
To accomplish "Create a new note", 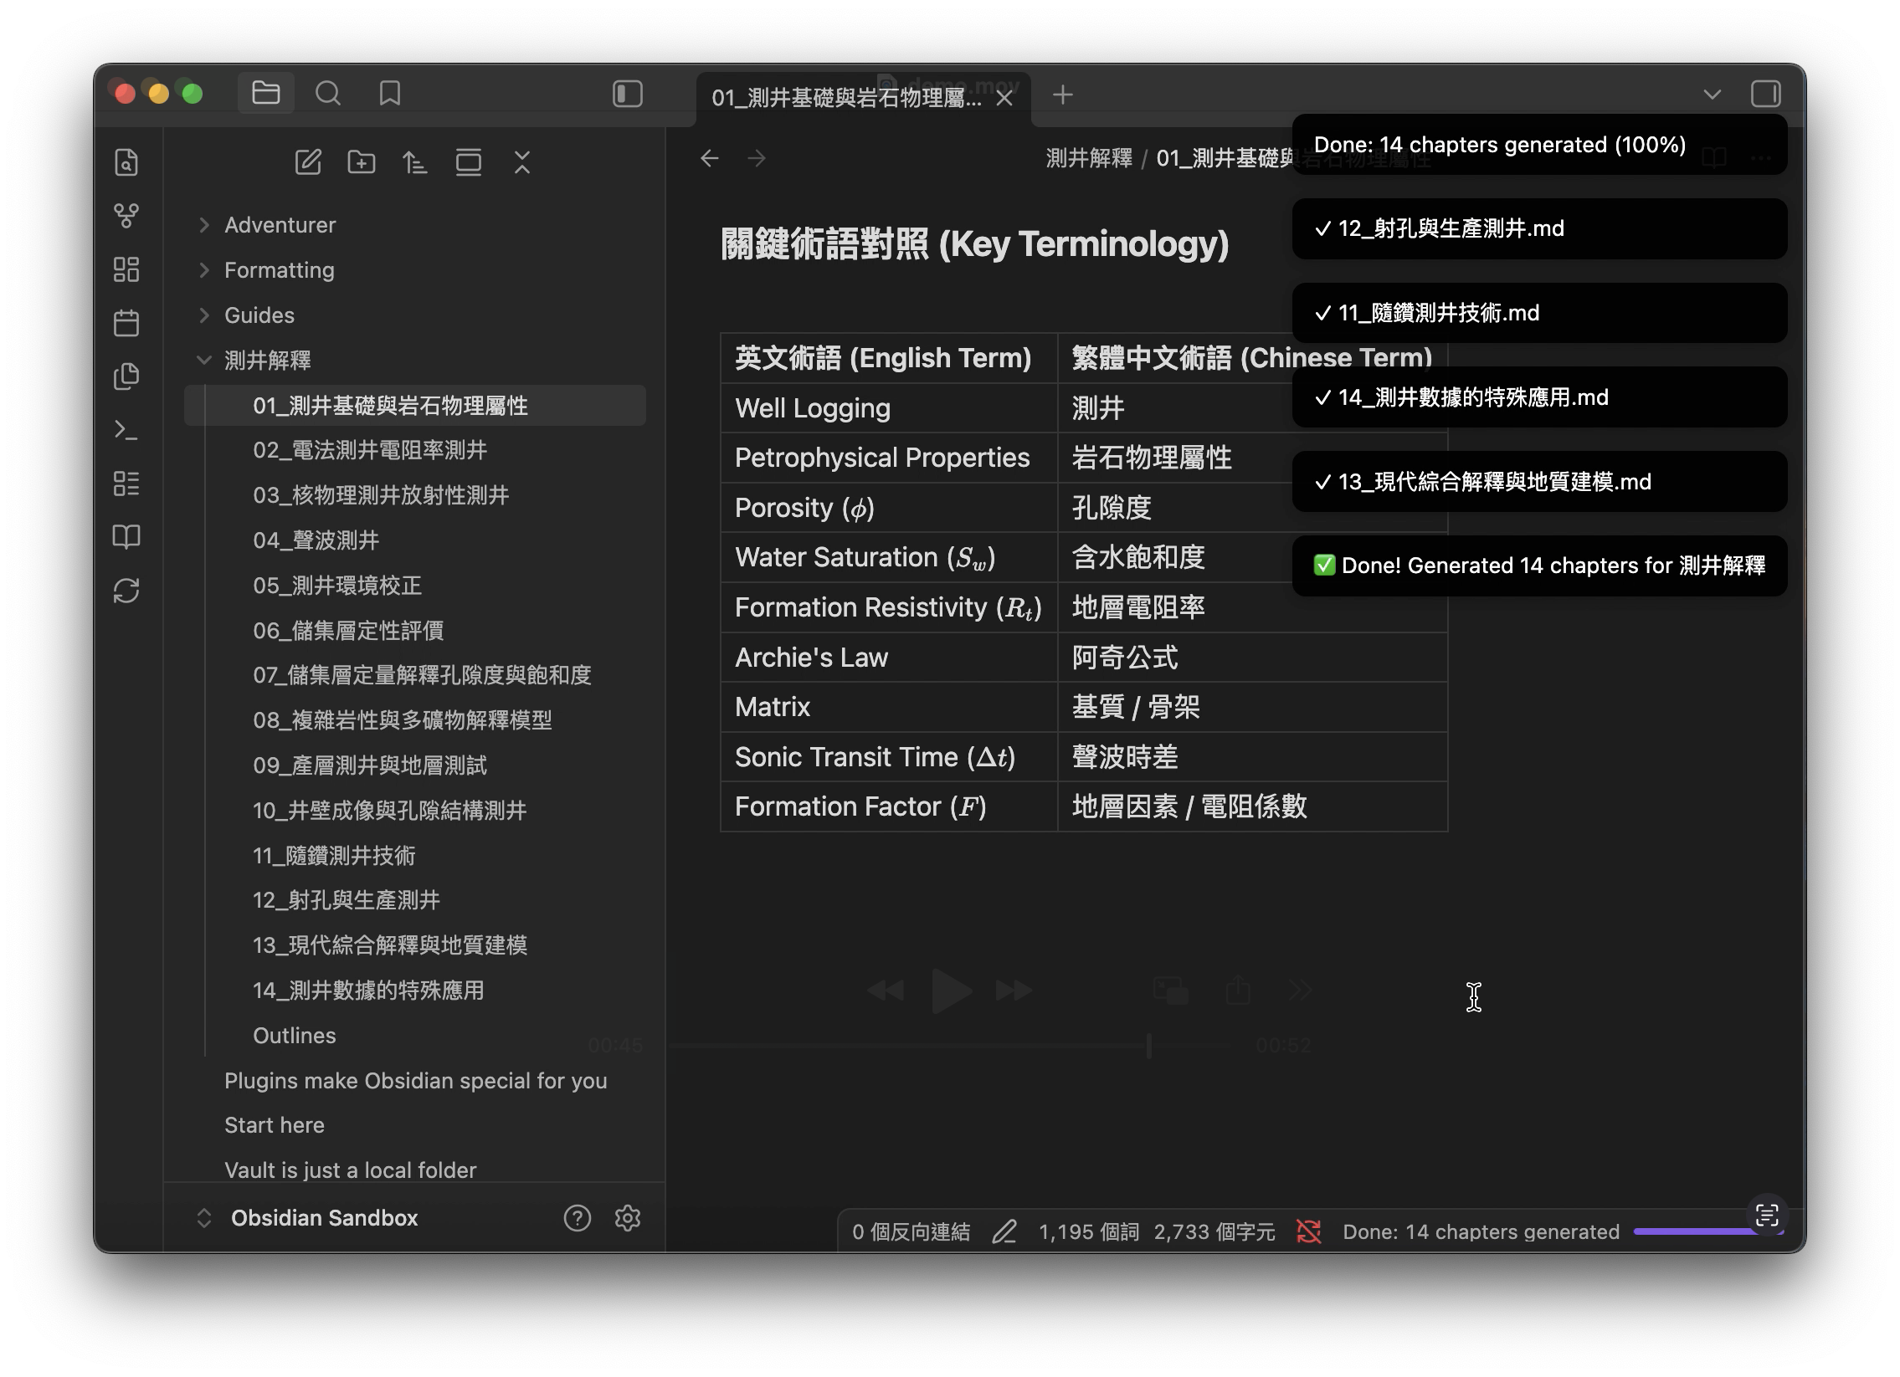I will (x=307, y=162).
